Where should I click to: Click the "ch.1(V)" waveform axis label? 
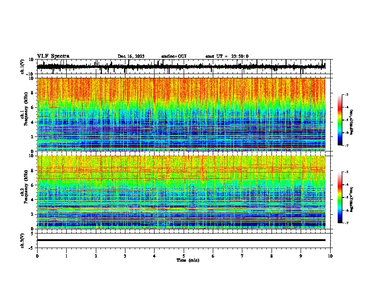[23, 67]
